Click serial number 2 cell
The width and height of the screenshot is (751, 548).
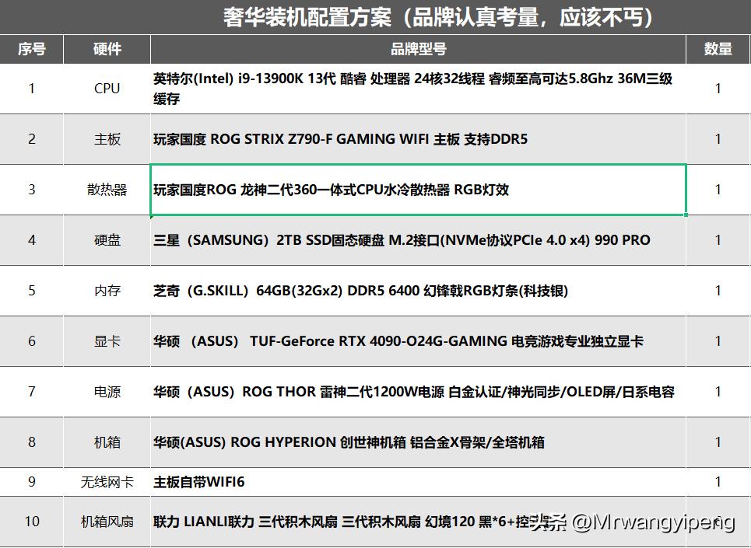coord(32,139)
